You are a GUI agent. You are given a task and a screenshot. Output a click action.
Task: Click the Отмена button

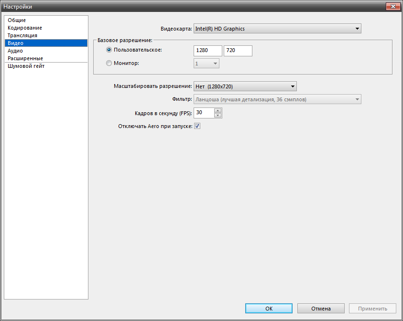[321, 309]
